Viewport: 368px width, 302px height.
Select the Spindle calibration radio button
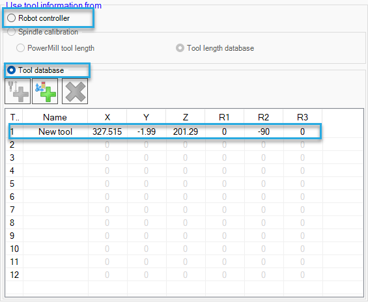(11, 32)
